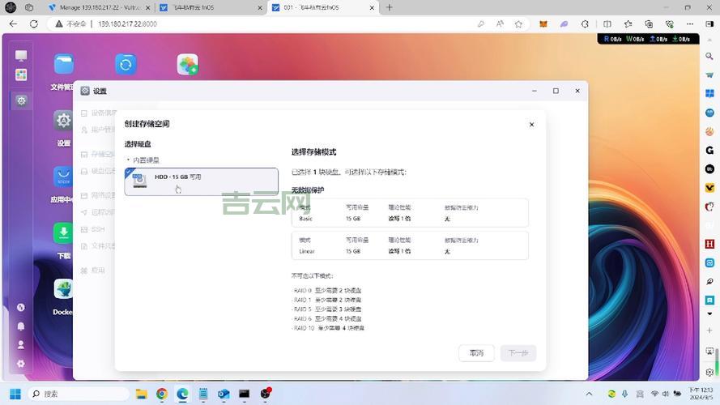Viewport: 720px width, 405px height.
Task: Click the search icon in Edge sidebar
Action: pos(709,56)
